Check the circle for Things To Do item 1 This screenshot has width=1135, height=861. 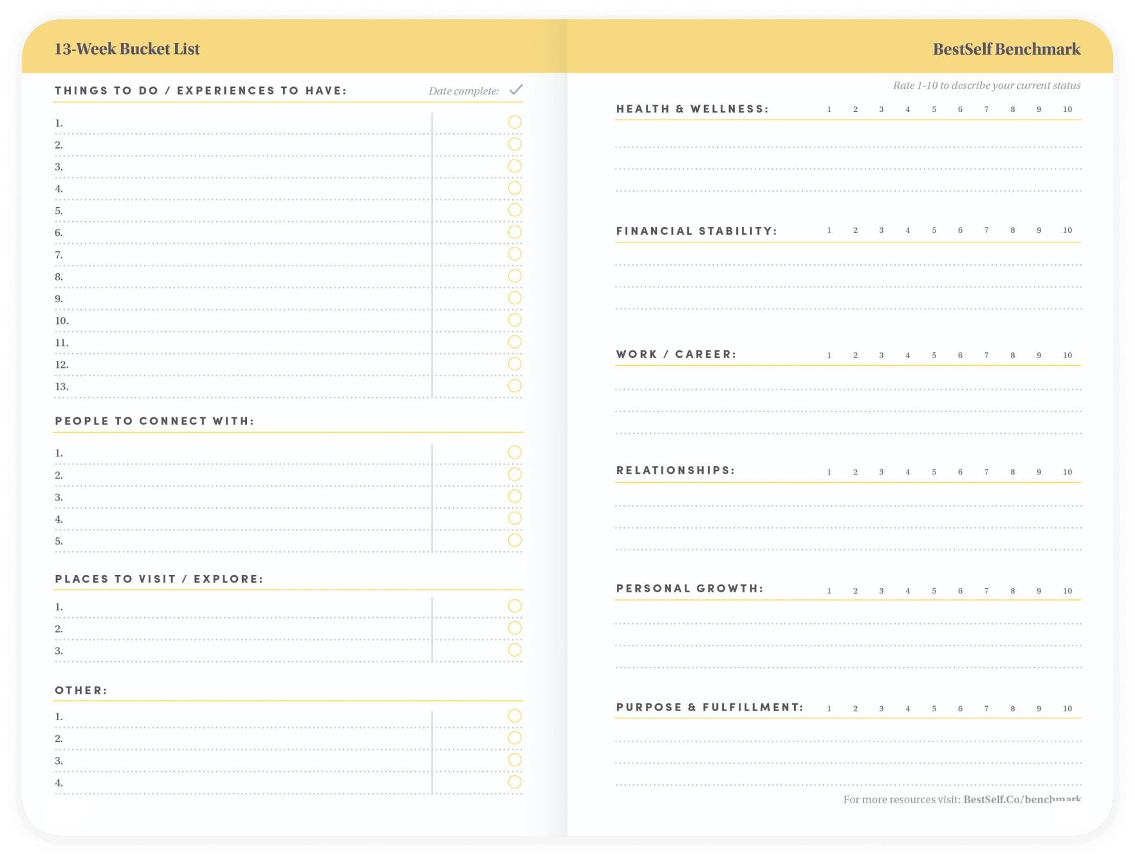coord(515,122)
